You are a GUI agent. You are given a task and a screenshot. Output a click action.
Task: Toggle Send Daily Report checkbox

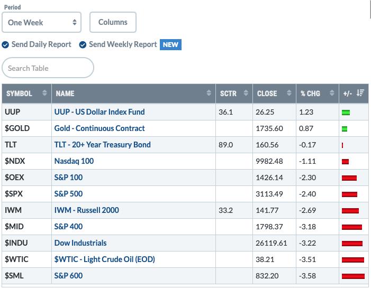[x=5, y=44]
